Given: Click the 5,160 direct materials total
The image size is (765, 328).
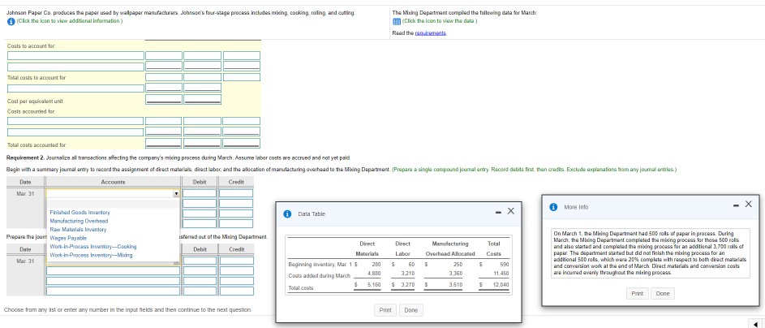Looking at the screenshot, I should [373, 284].
